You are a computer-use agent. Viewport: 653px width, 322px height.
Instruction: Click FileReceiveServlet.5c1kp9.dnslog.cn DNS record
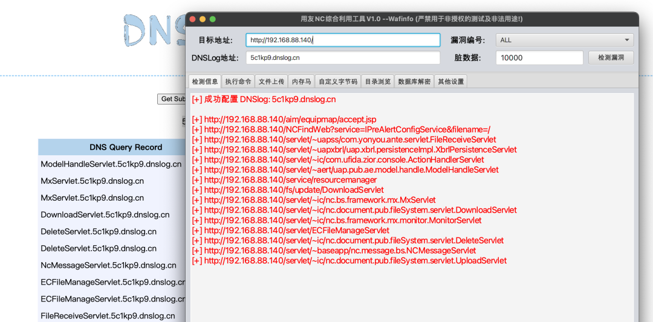[x=108, y=316]
